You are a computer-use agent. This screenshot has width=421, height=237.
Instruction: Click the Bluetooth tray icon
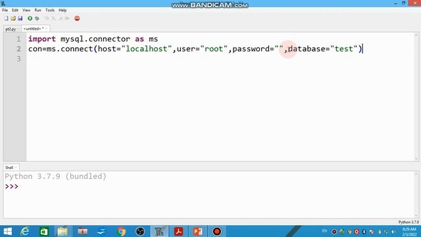tap(364, 232)
